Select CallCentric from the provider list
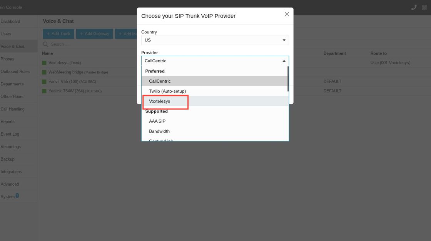Viewport: 431px width, 241px height. [x=214, y=81]
